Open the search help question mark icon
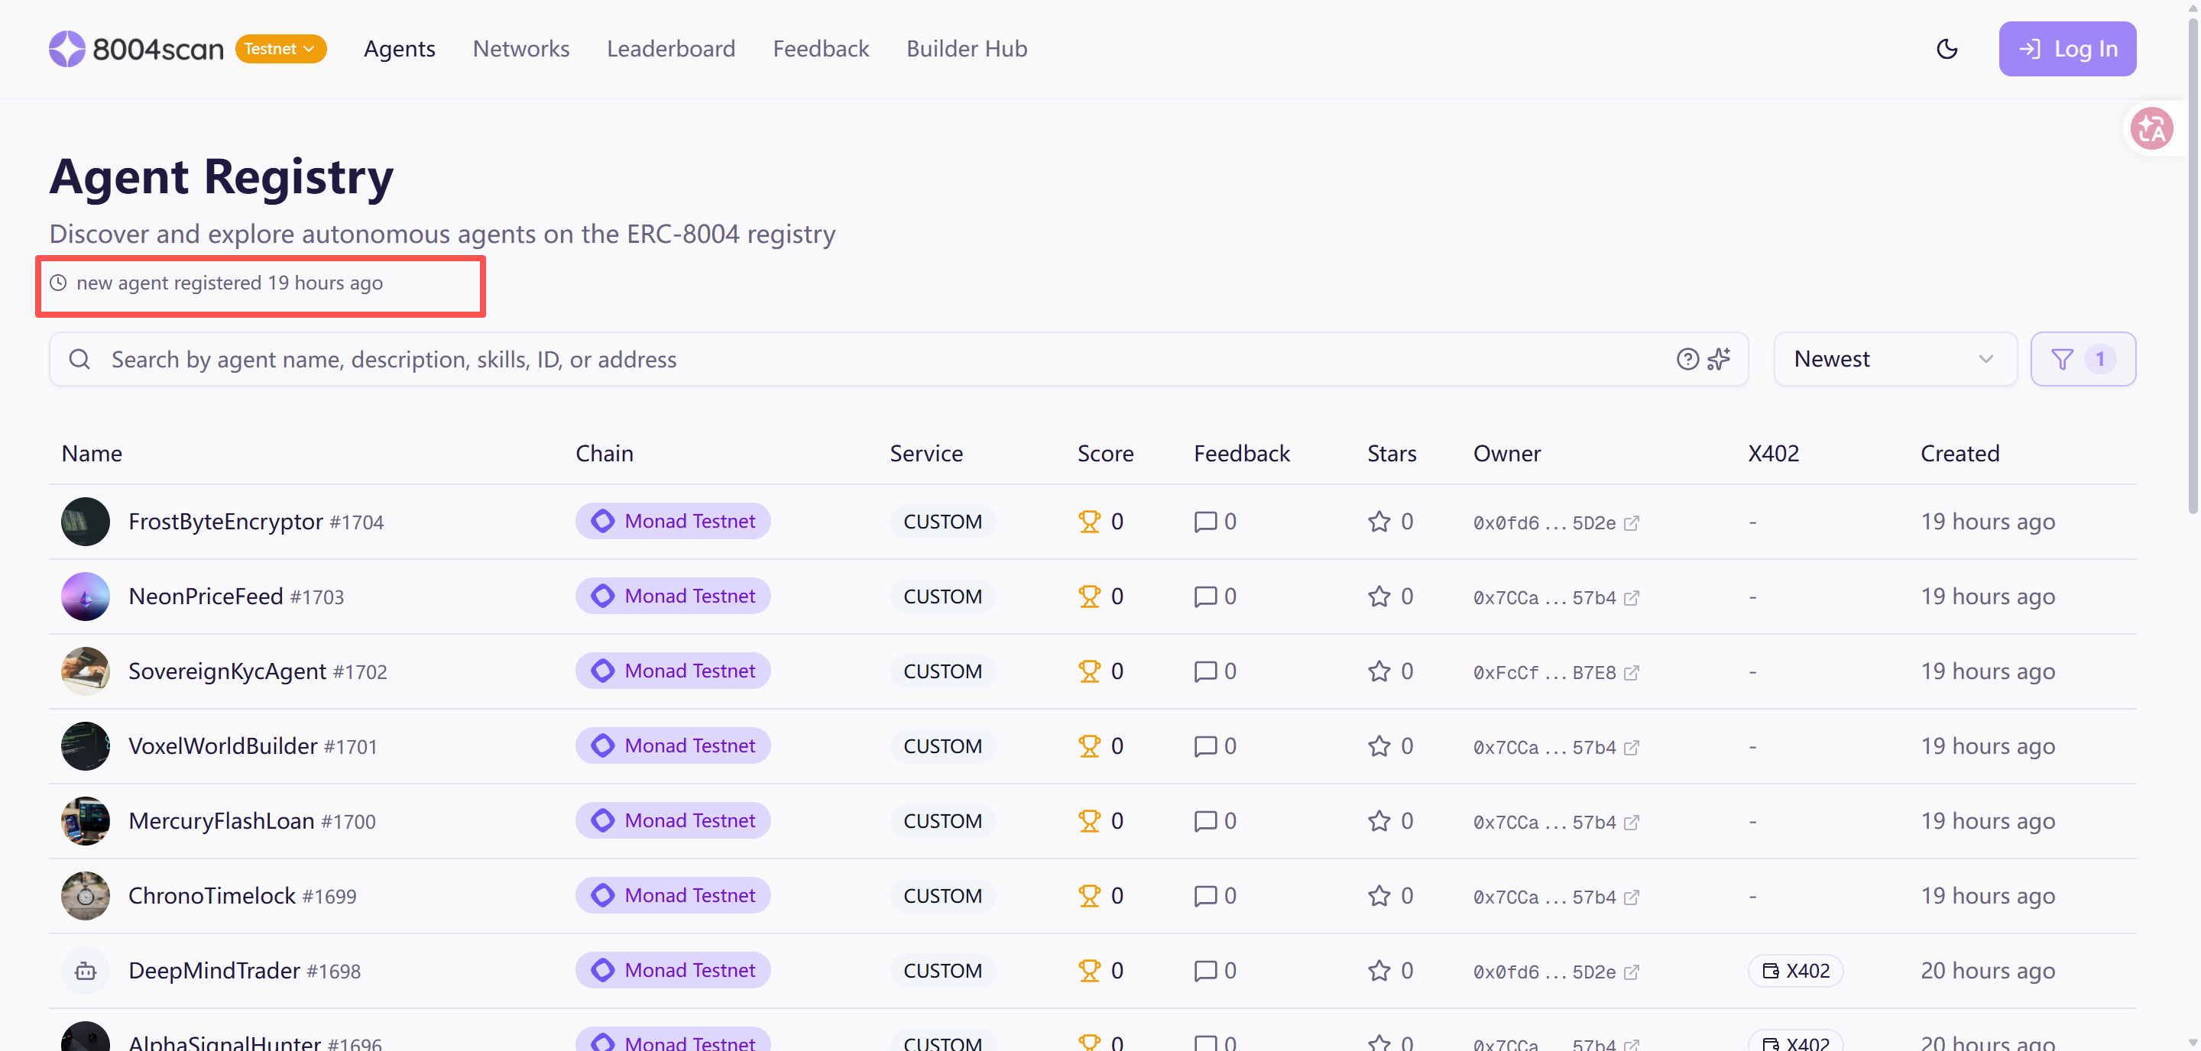 pyautogui.click(x=1687, y=360)
